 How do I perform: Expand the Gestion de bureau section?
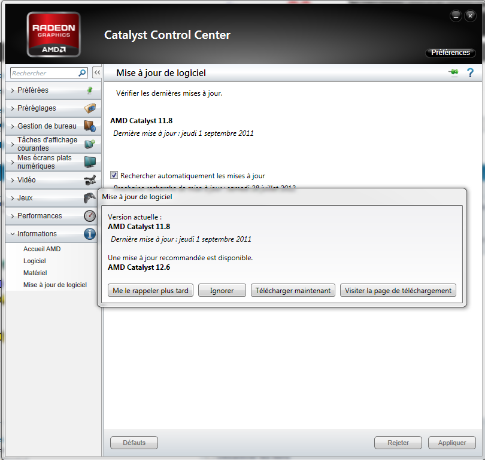pos(47,126)
